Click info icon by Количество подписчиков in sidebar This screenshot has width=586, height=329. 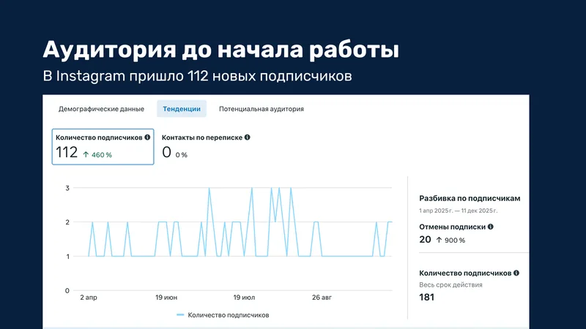[x=516, y=273]
